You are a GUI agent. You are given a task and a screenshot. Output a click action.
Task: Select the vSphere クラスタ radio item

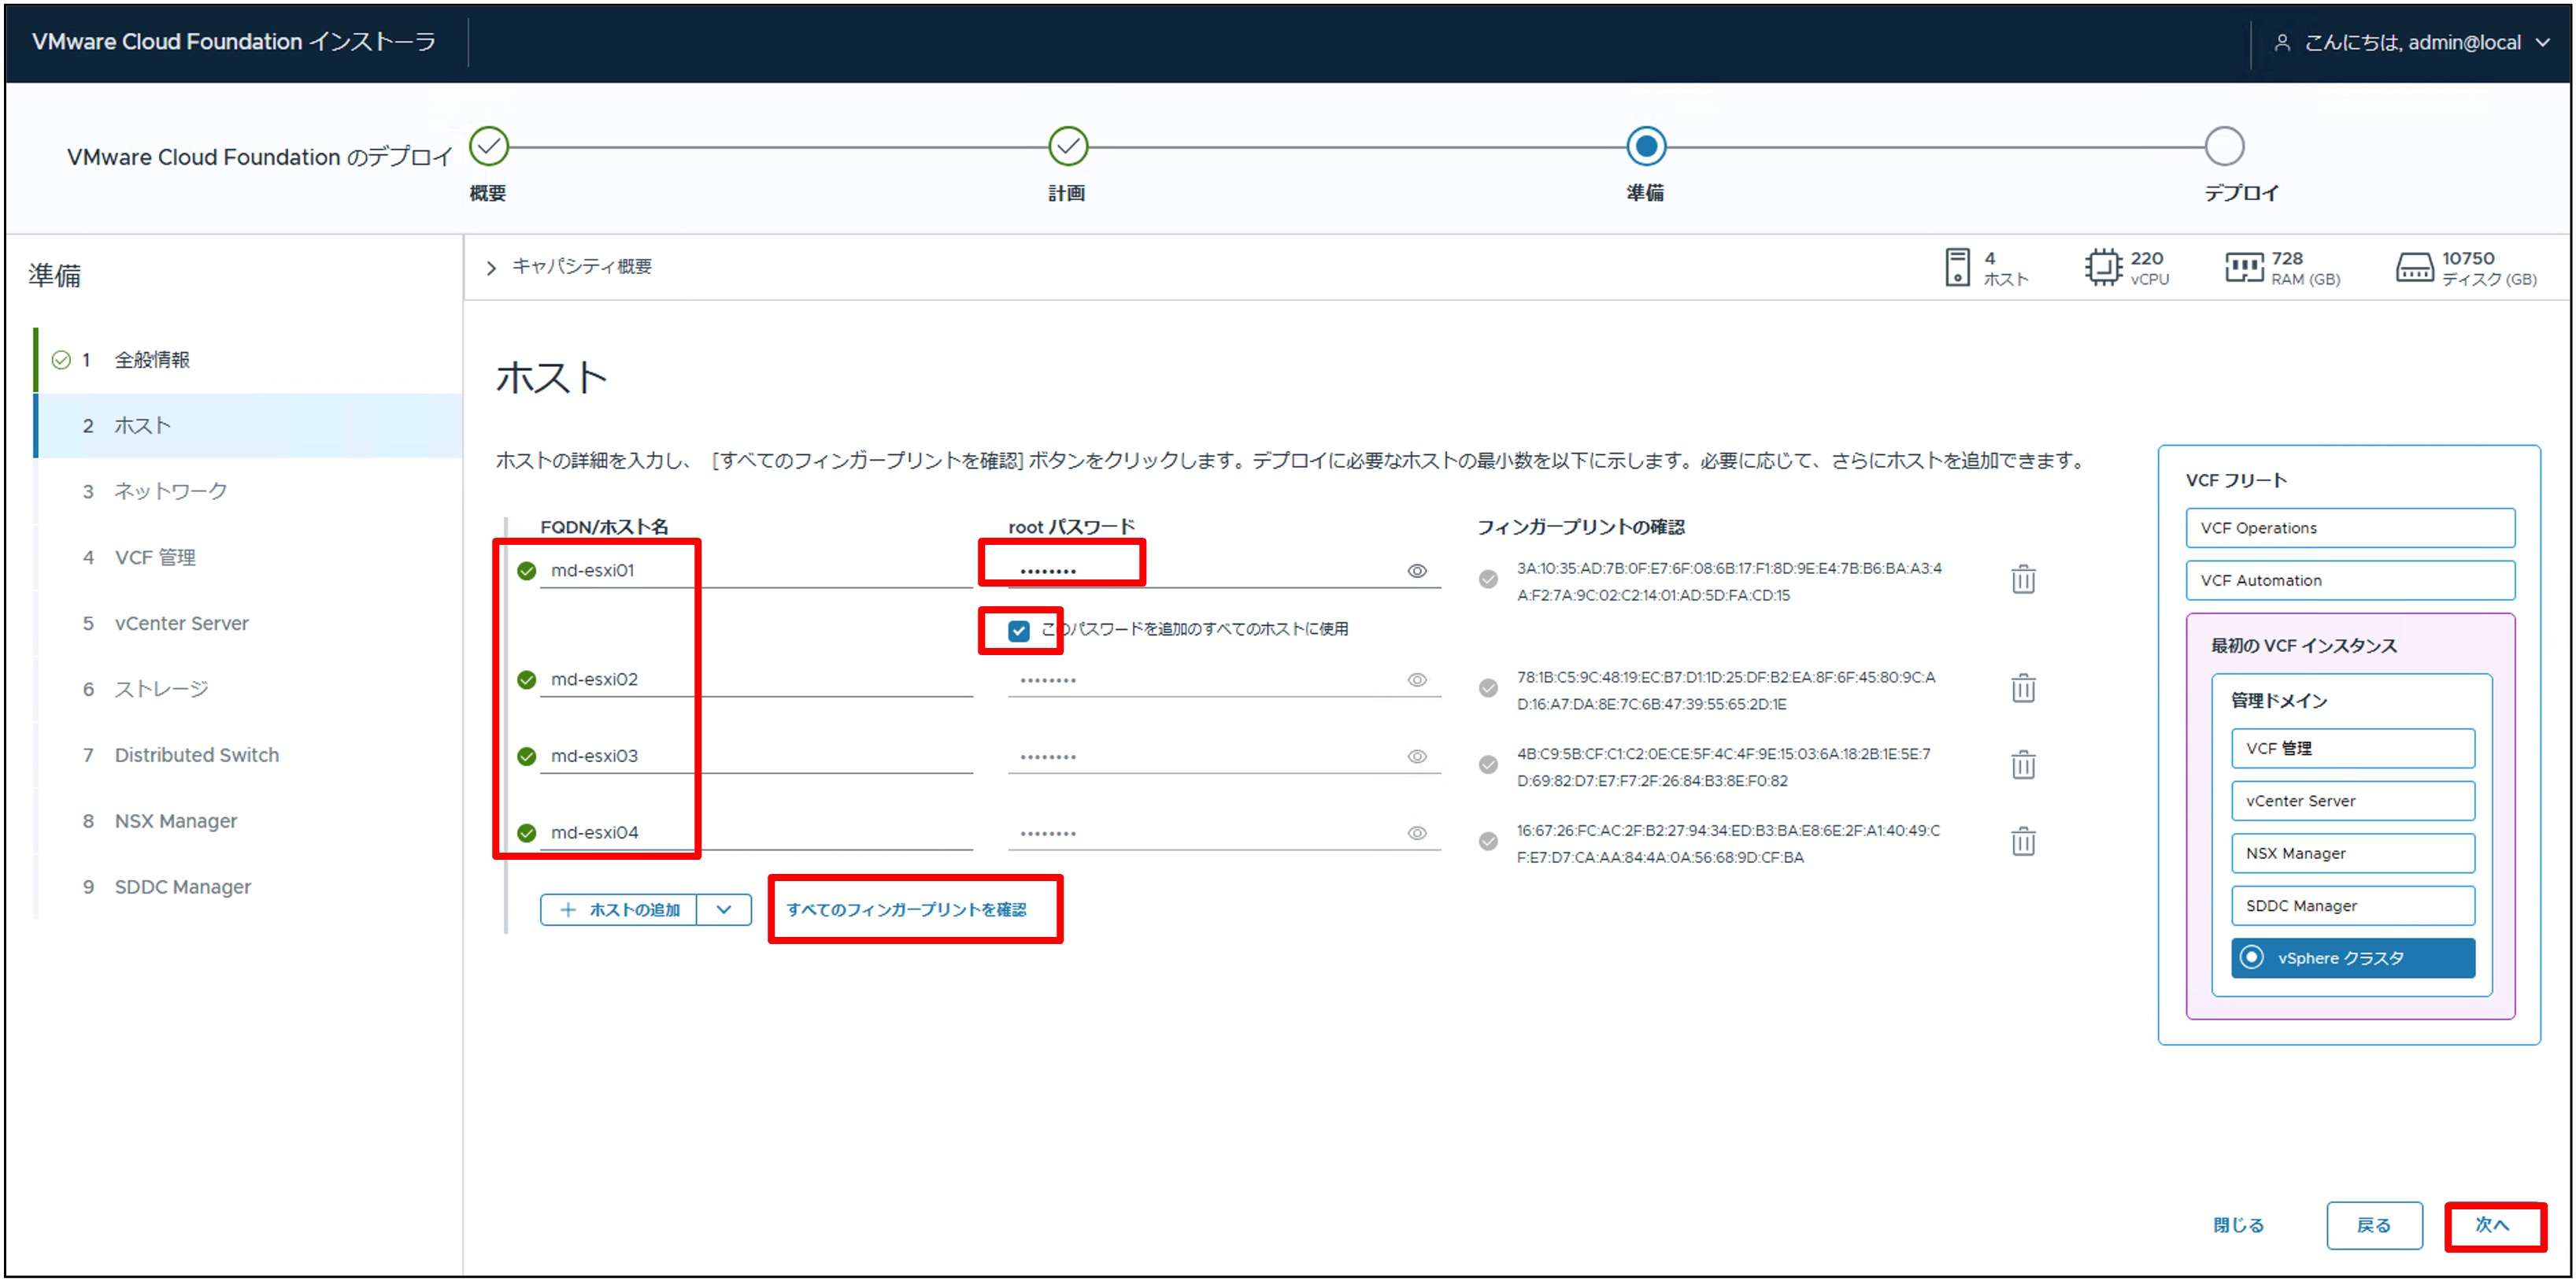(x=2352, y=958)
